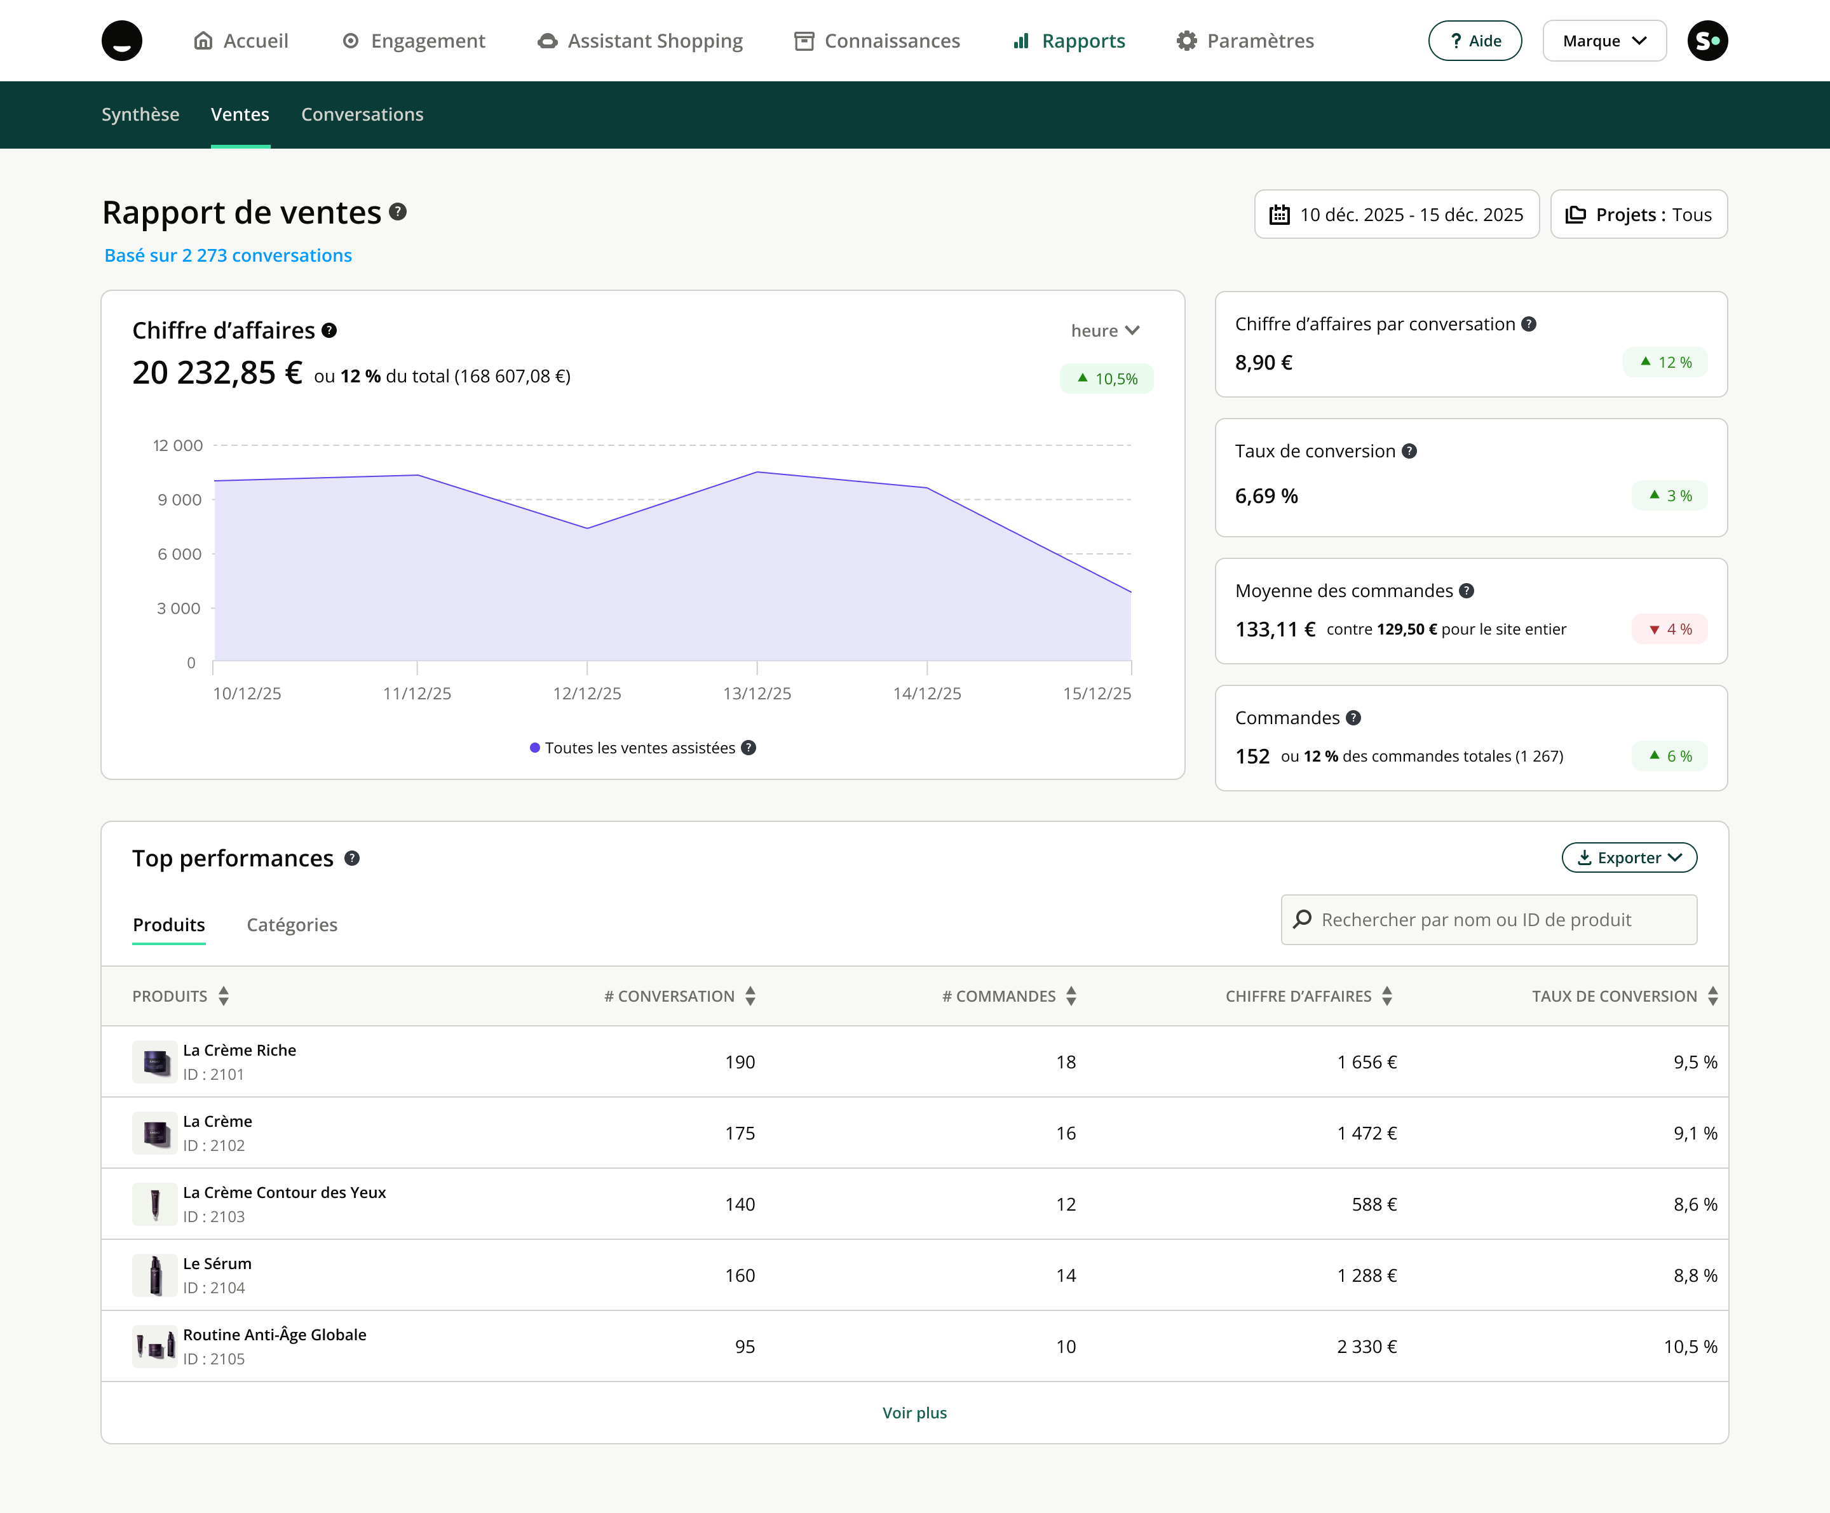This screenshot has width=1830, height=1513.
Task: Open the Aide help button
Action: tap(1474, 41)
